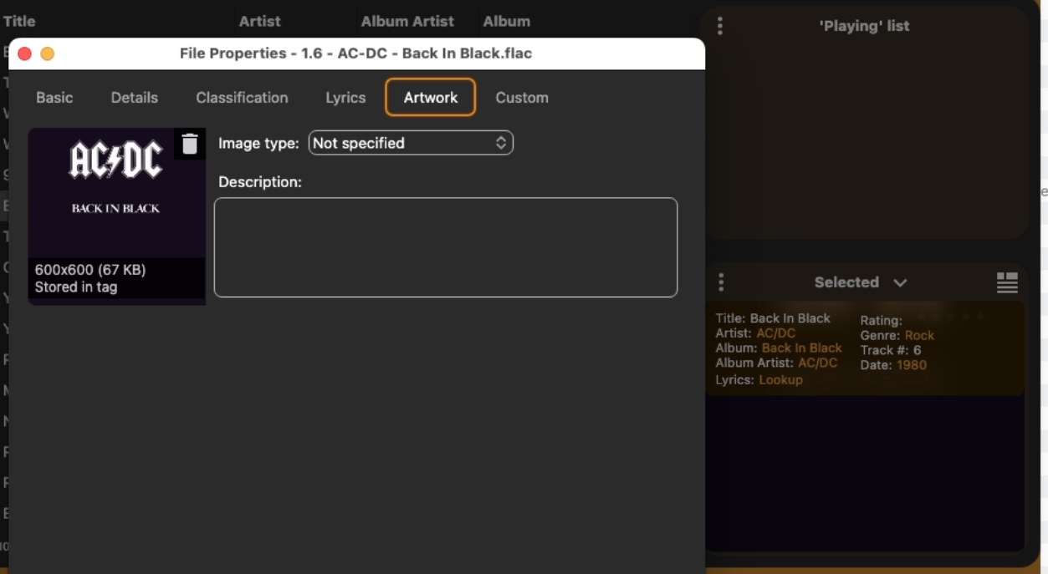The image size is (1048, 574).
Task: Delete artwork using the trash icon
Action: tap(190, 144)
